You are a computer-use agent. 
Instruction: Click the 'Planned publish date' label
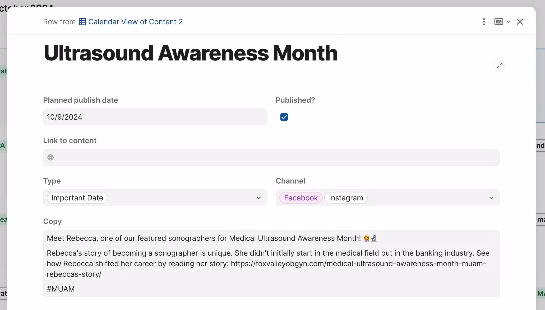click(x=80, y=100)
